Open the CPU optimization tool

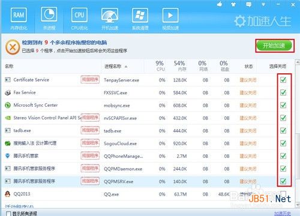pos(79,19)
